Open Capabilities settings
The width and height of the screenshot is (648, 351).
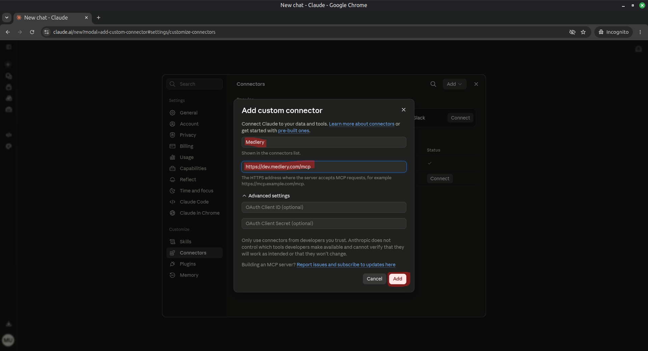coord(194,168)
